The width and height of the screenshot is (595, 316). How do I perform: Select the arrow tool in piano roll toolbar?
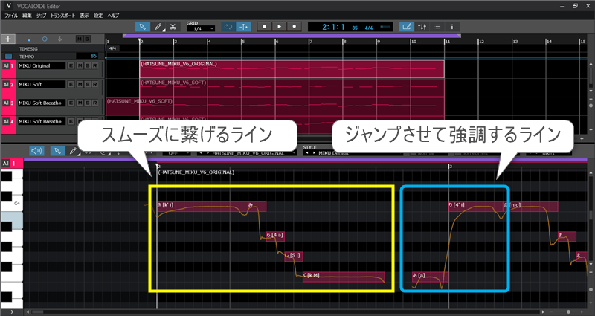point(57,151)
